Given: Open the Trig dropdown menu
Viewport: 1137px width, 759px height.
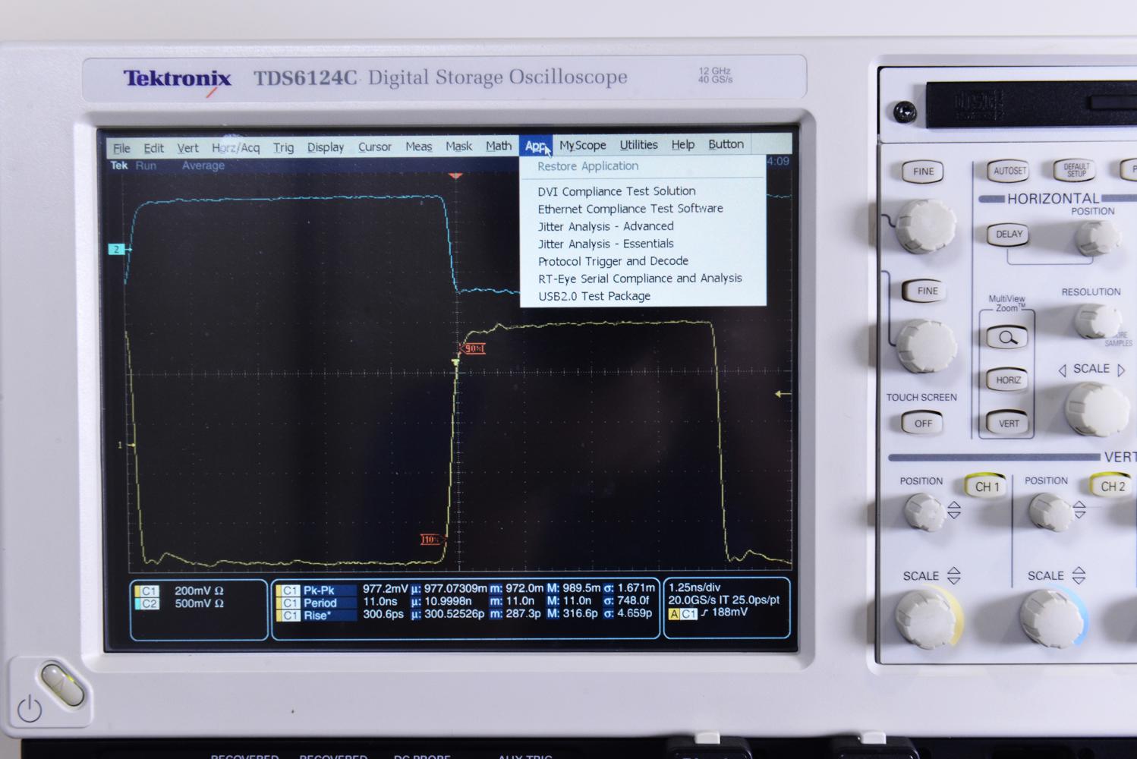Looking at the screenshot, I should (x=283, y=146).
